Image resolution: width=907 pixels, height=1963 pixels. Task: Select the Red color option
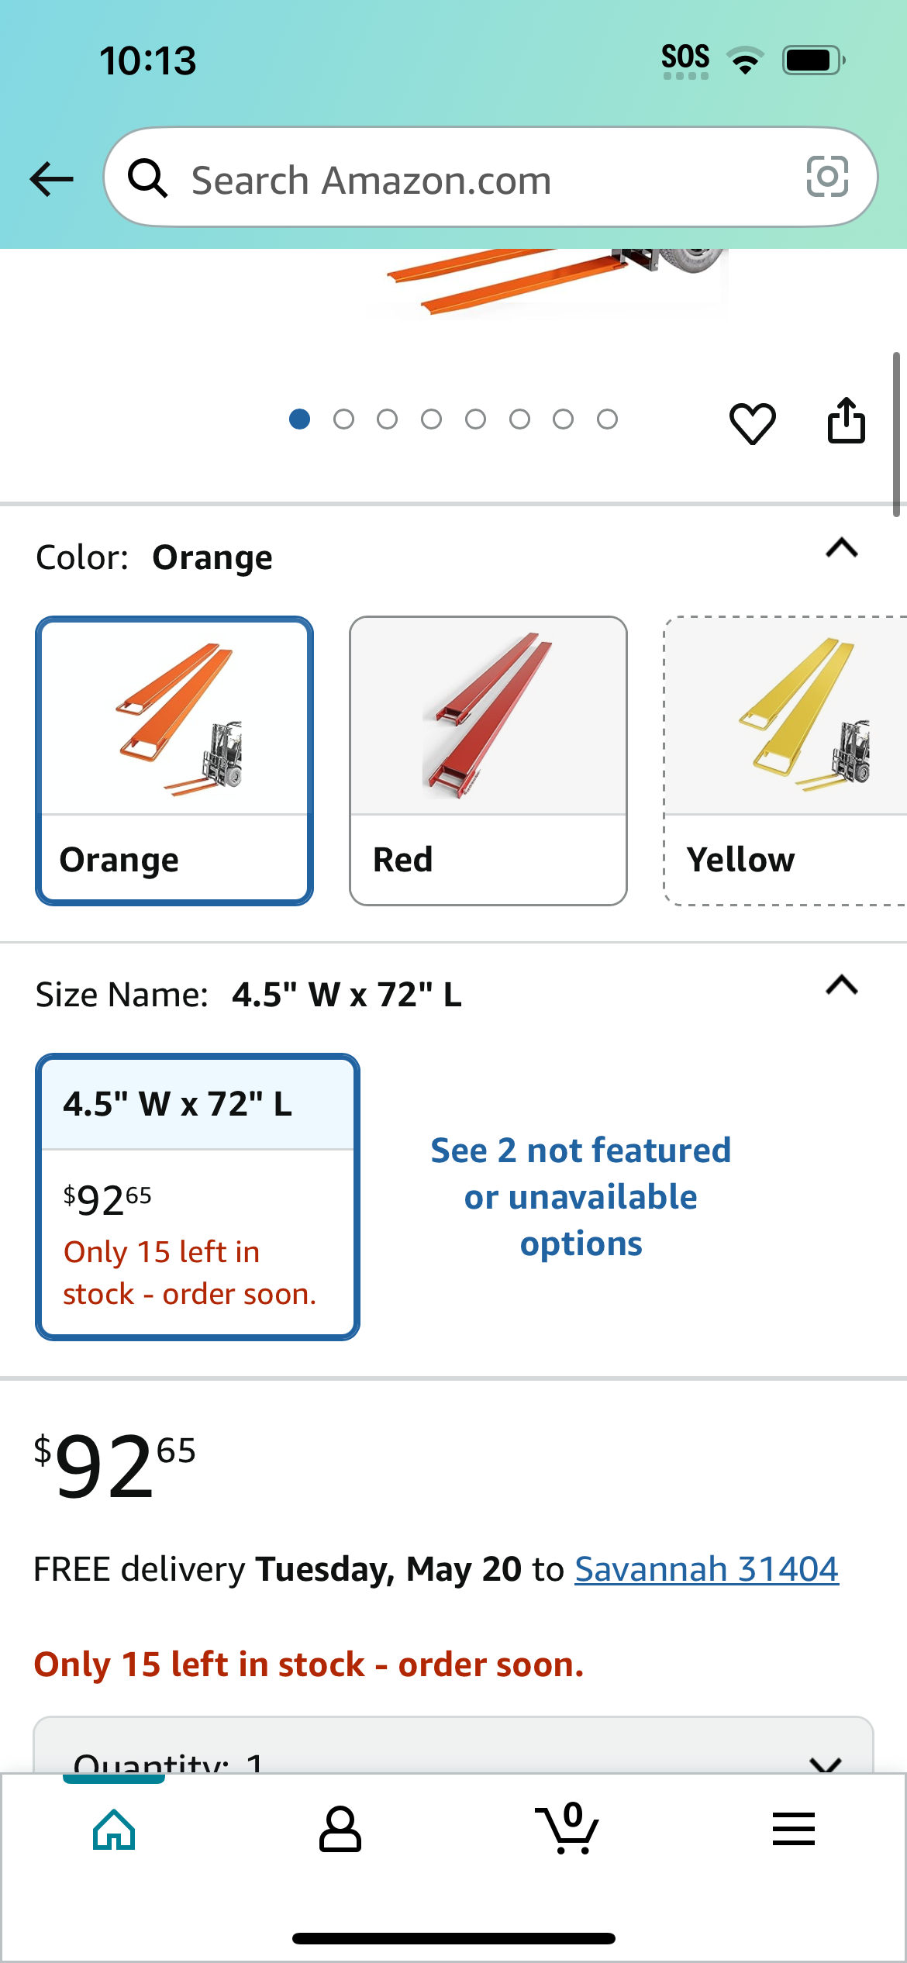tap(488, 761)
